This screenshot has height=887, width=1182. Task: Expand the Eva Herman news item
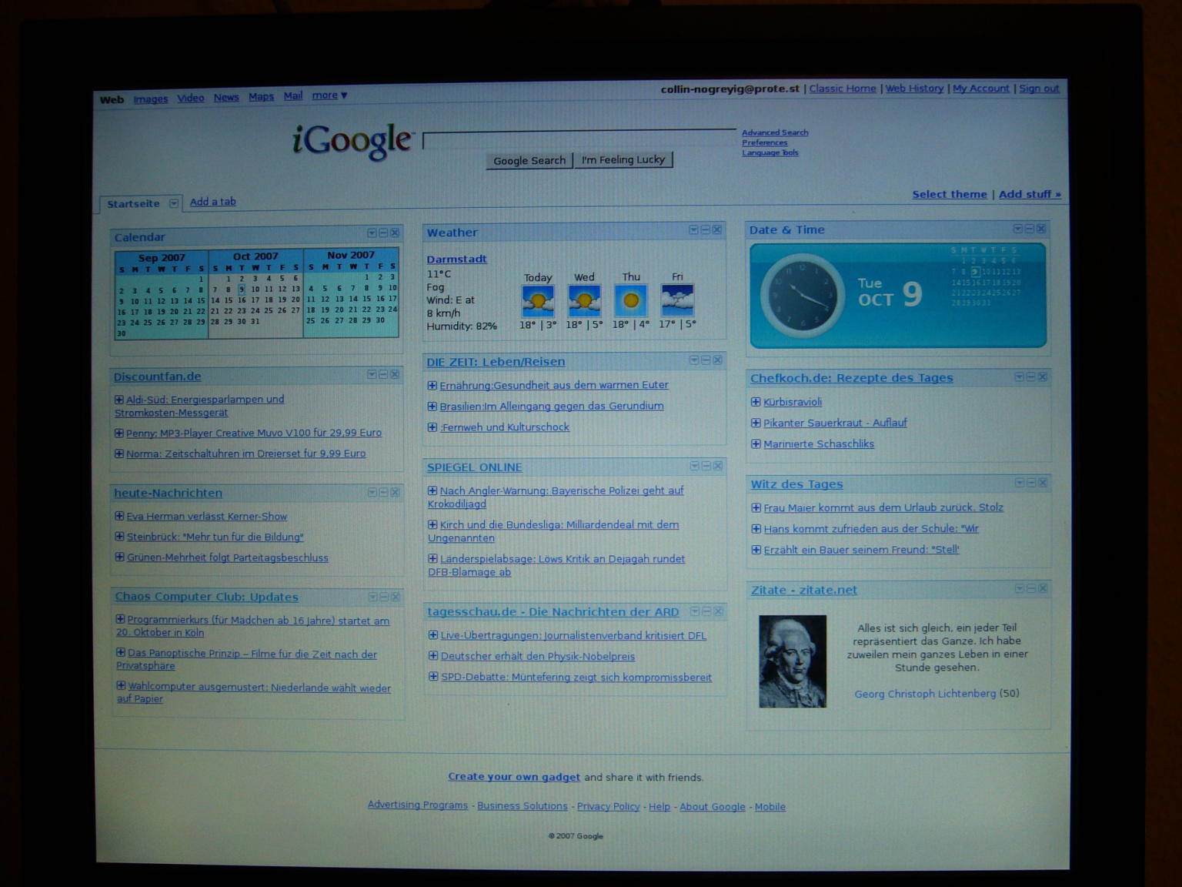(x=119, y=516)
